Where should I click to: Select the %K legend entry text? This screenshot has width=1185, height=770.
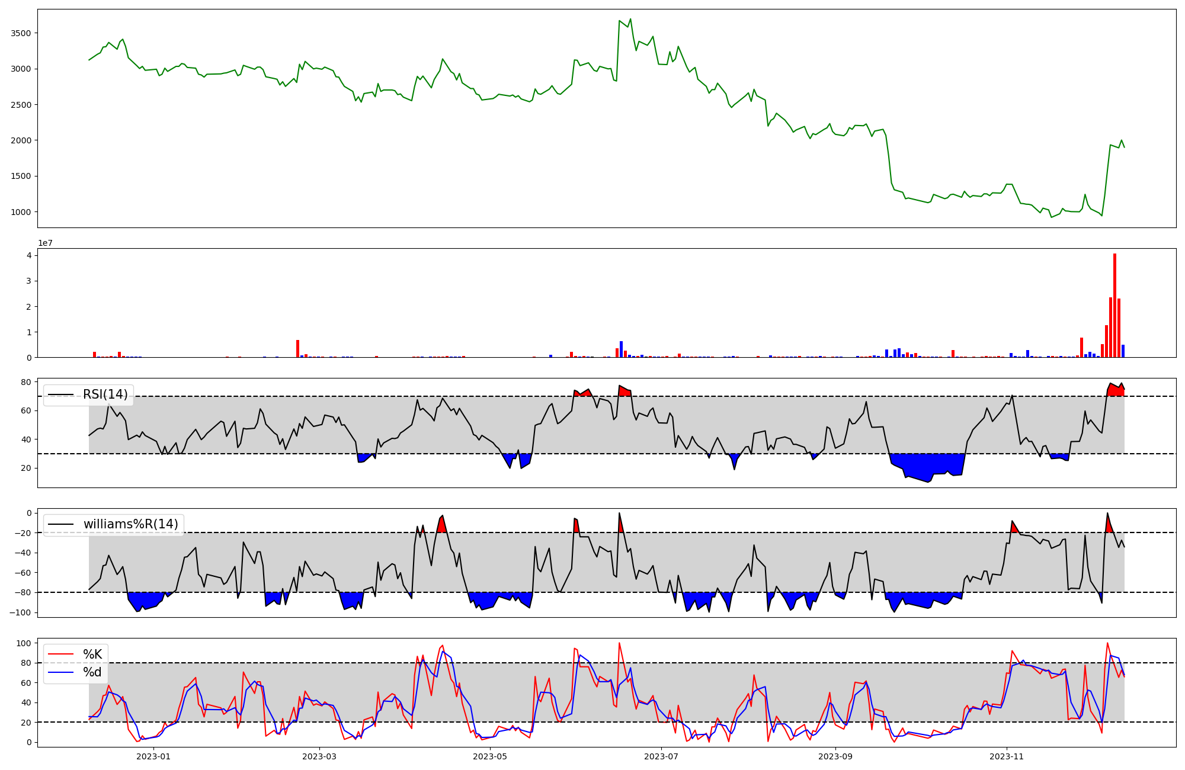tap(92, 654)
